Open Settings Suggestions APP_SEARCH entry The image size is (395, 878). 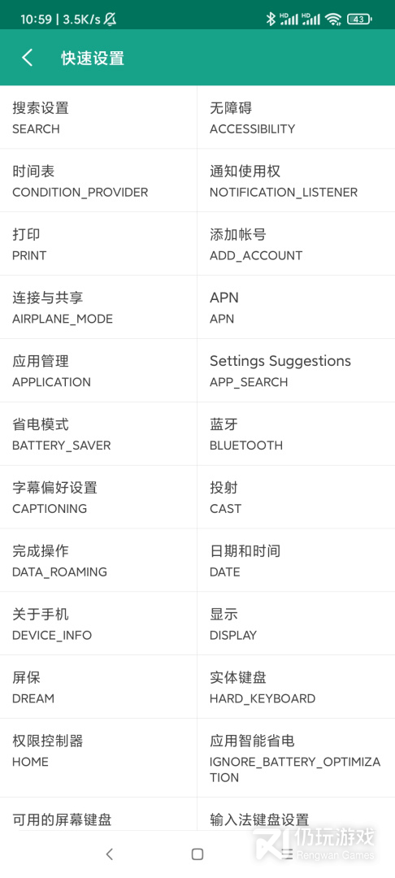[296, 370]
